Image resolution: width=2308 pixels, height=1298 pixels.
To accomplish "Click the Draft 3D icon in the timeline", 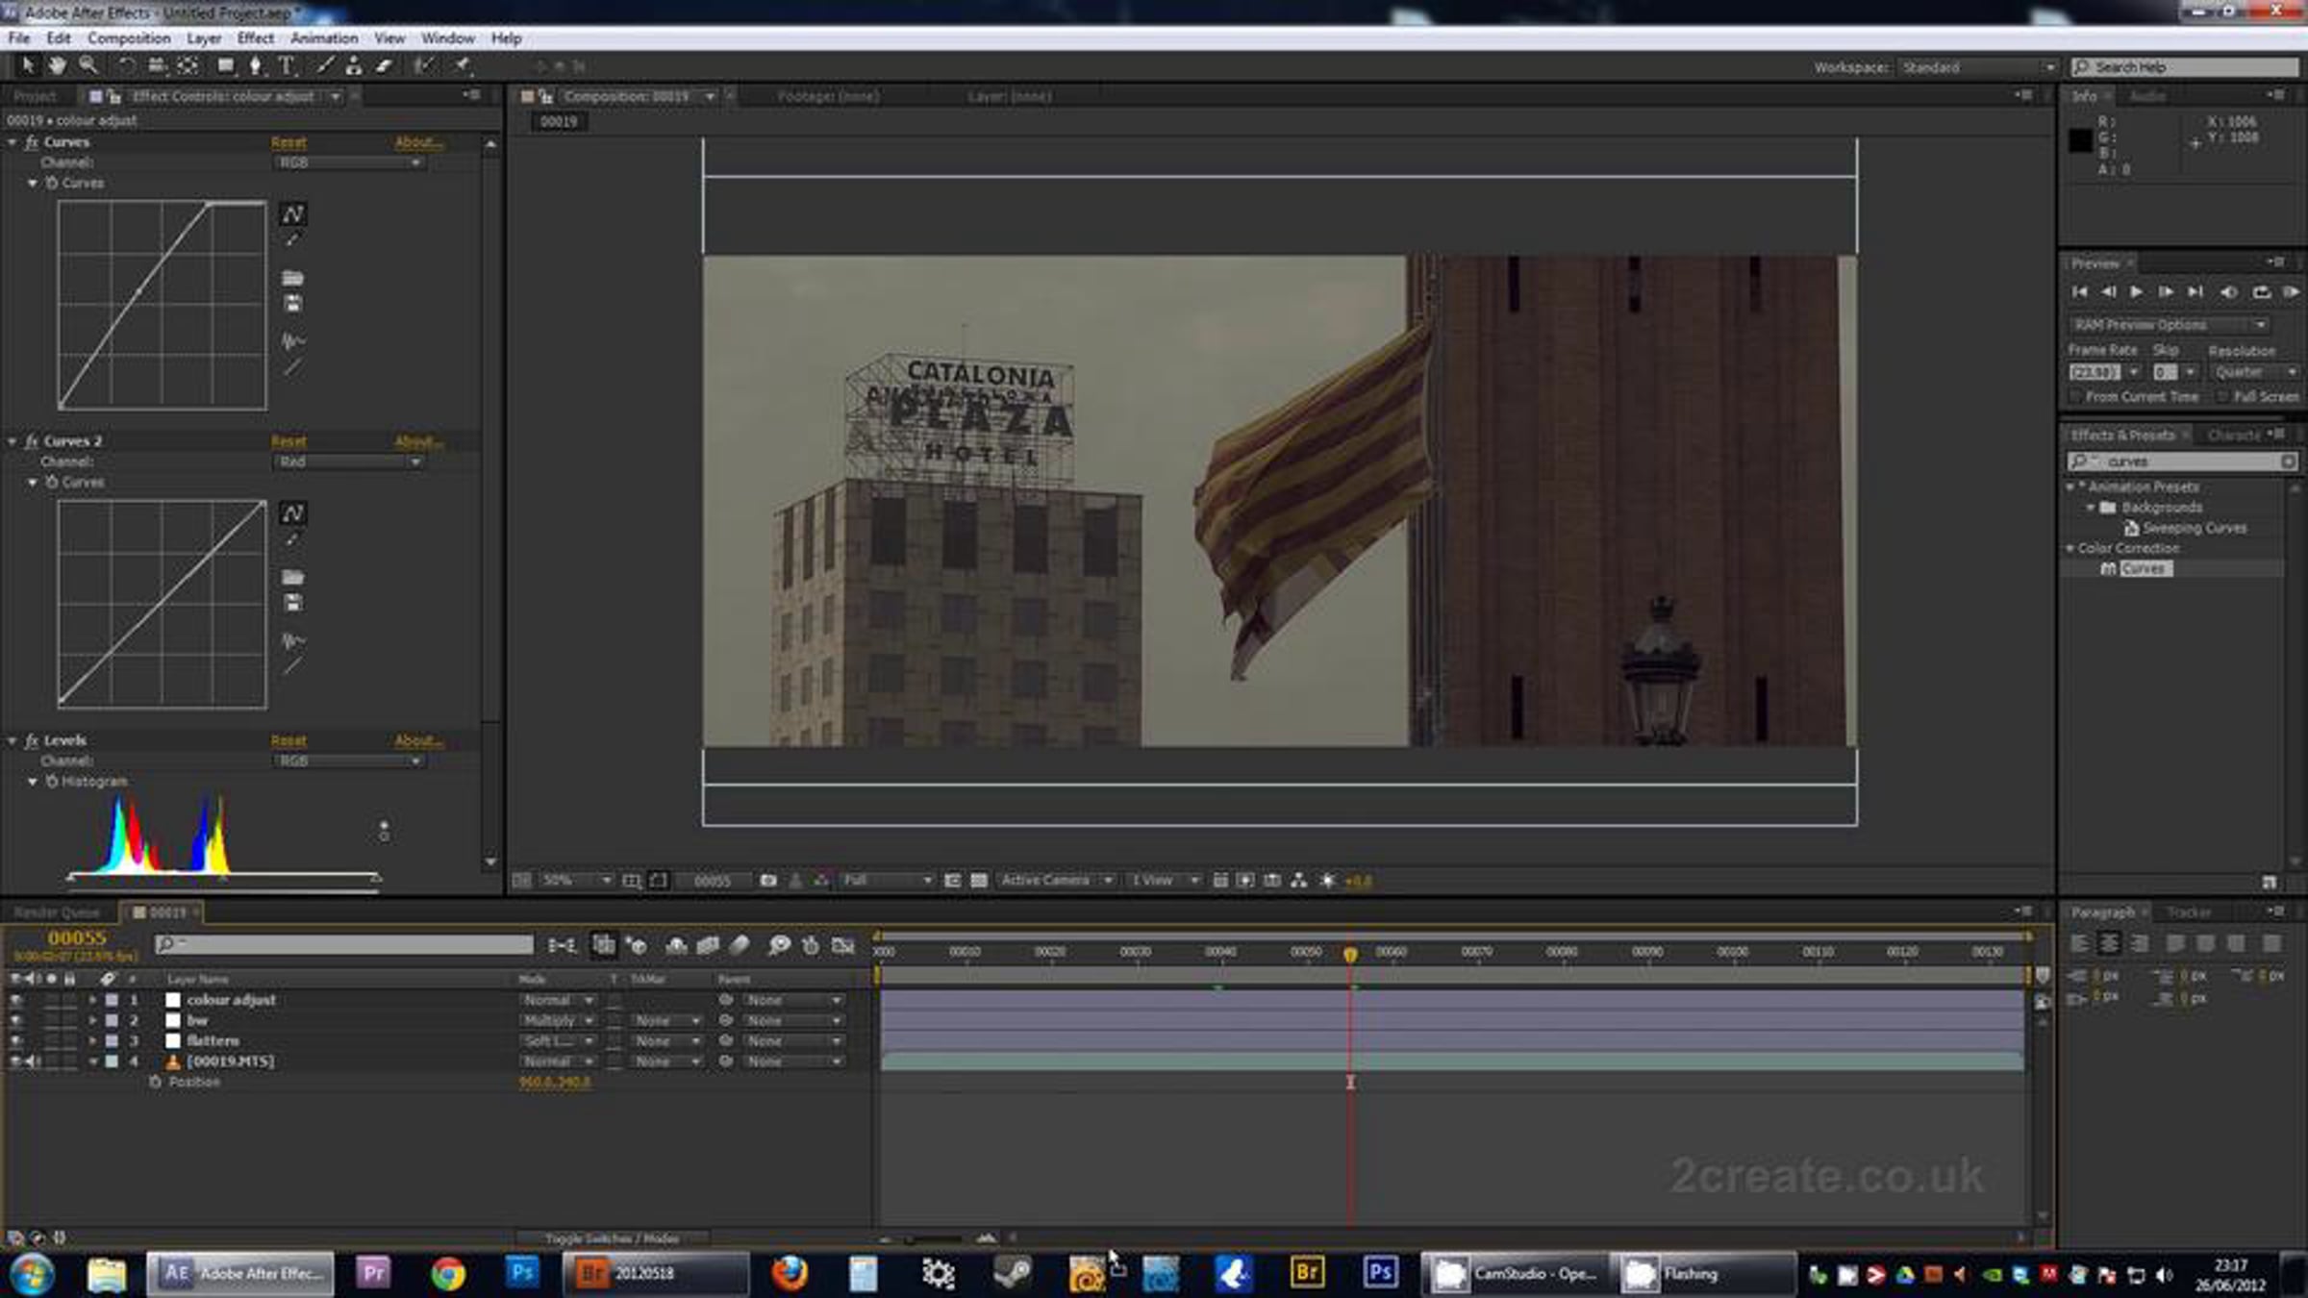I will point(637,946).
